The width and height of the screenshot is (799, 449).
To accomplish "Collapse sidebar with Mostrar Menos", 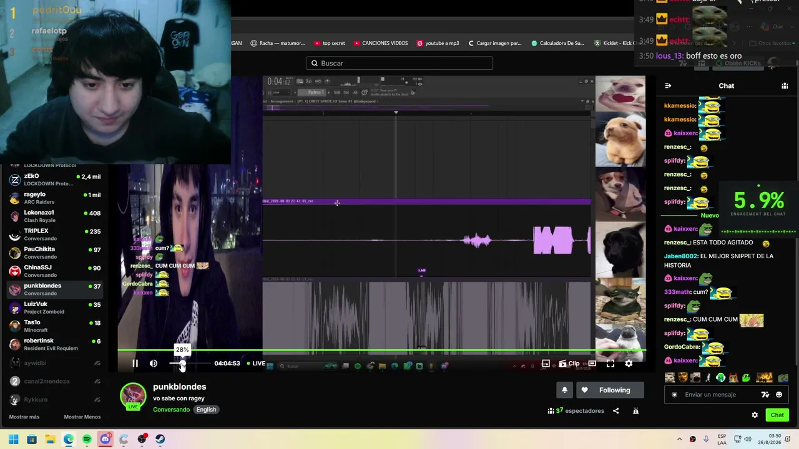I will click(x=82, y=417).
